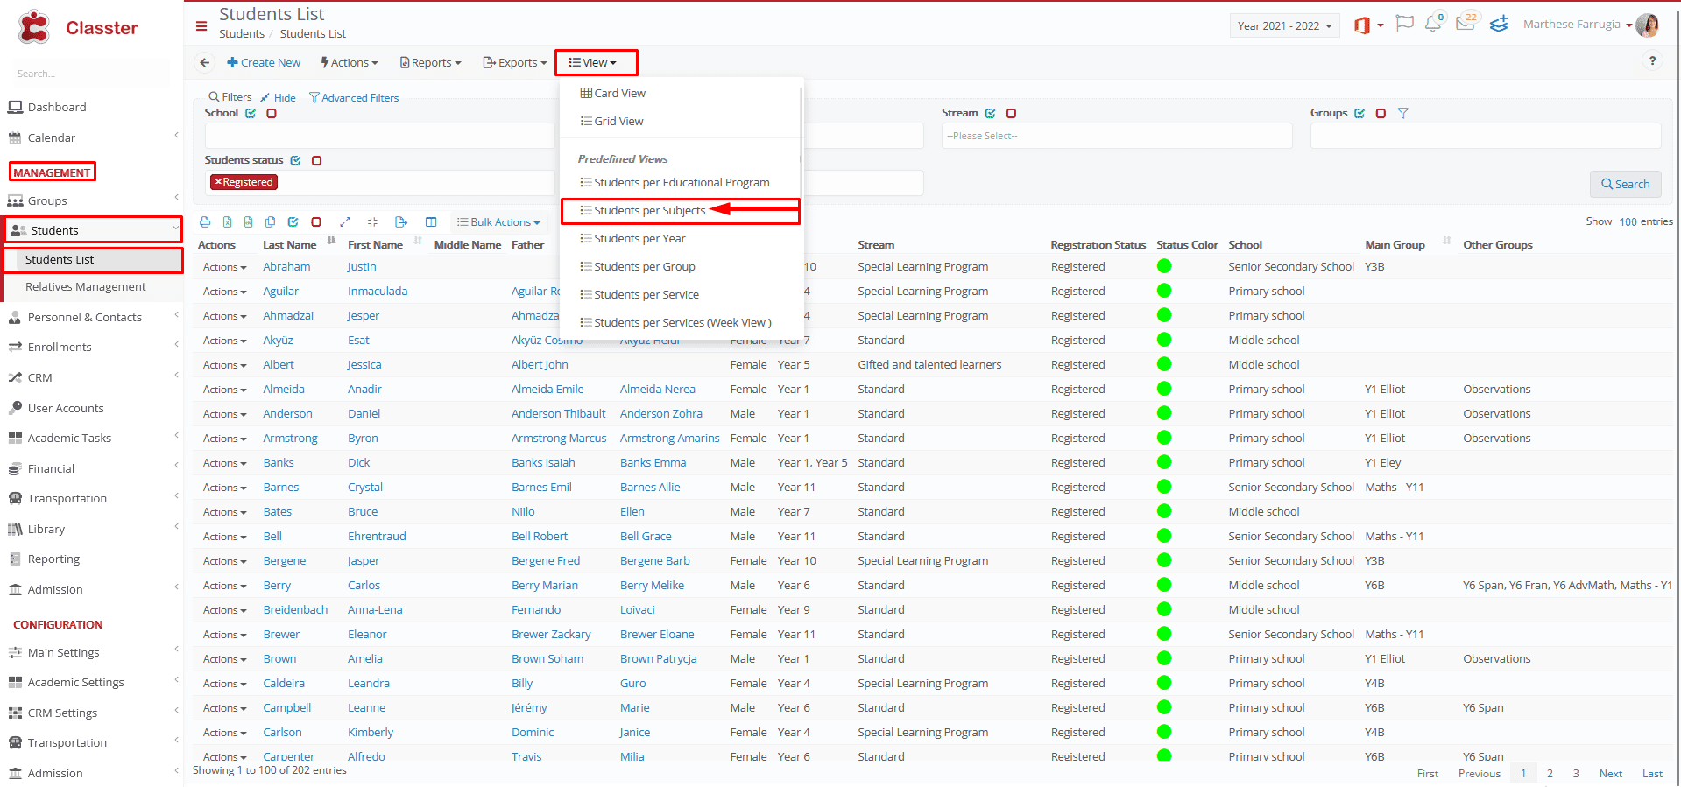This screenshot has height=787, width=1681.
Task: Sort by First Name sort icon
Action: [418, 240]
